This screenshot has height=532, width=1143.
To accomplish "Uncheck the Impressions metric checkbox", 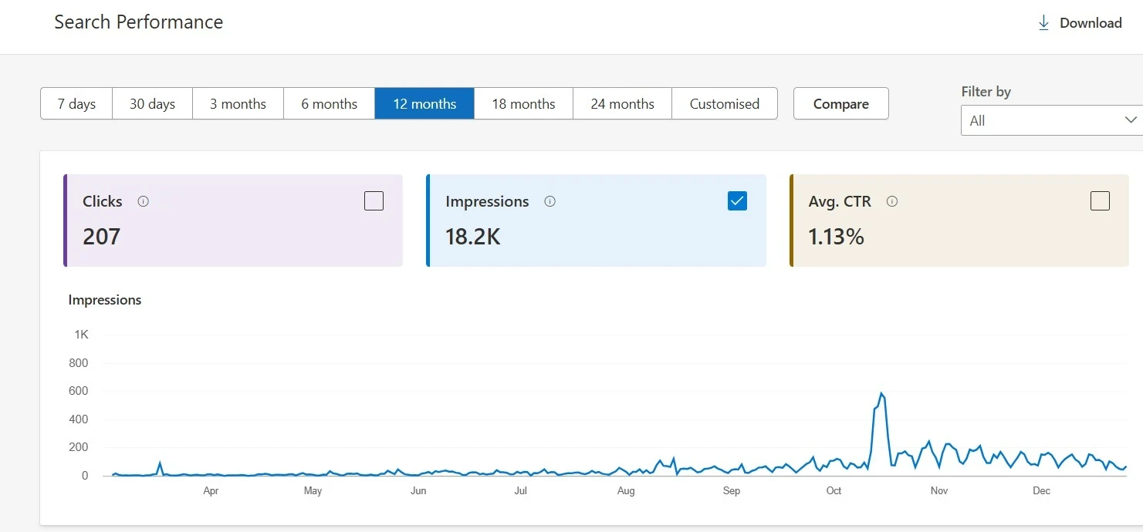I will point(737,200).
